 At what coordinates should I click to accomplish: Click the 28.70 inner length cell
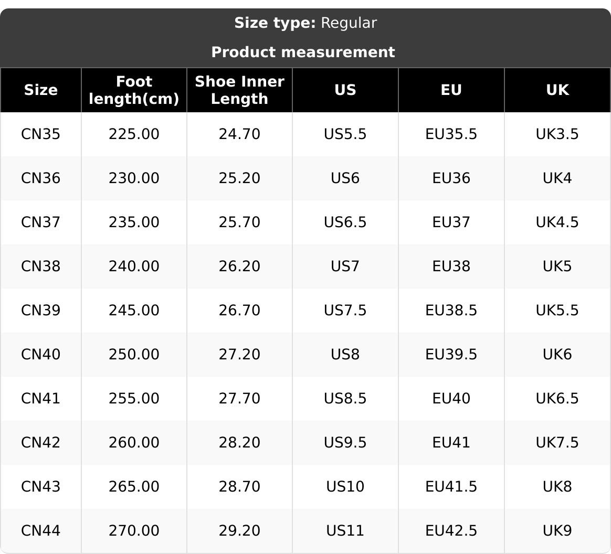(239, 487)
